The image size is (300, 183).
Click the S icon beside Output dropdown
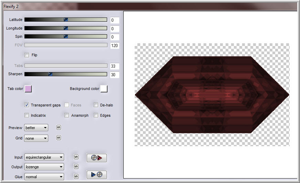(x=76, y=167)
